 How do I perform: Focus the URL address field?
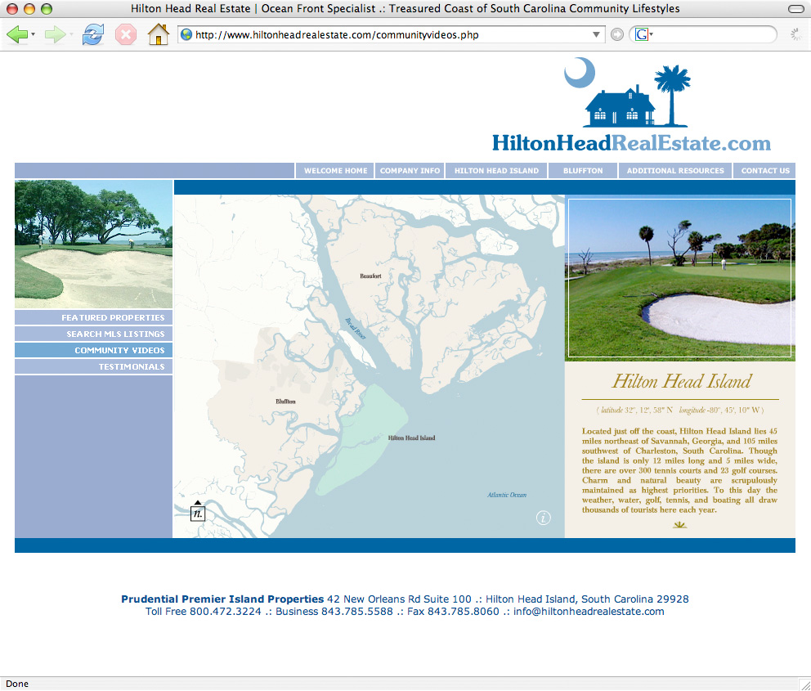point(392,34)
